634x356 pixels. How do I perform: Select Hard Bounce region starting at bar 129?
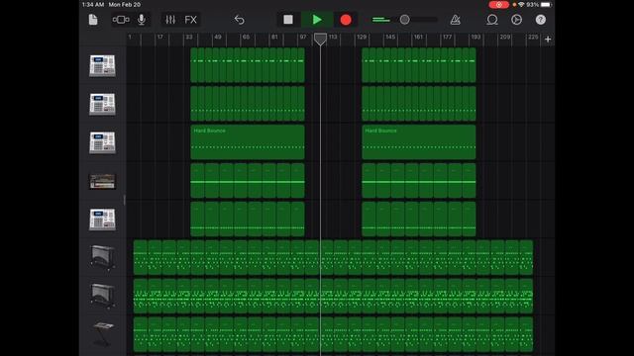coord(419,142)
